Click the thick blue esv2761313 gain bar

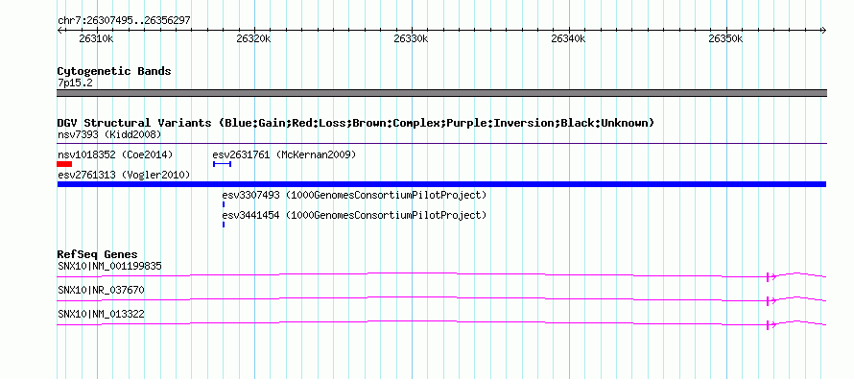[441, 184]
